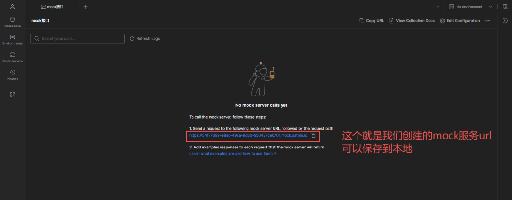The width and height of the screenshot is (512, 200).
Task: Click Copy URL button
Action: [x=372, y=20]
